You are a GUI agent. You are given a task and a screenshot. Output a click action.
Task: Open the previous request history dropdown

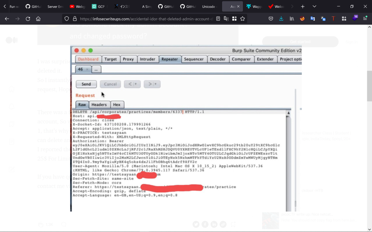coord(132,84)
